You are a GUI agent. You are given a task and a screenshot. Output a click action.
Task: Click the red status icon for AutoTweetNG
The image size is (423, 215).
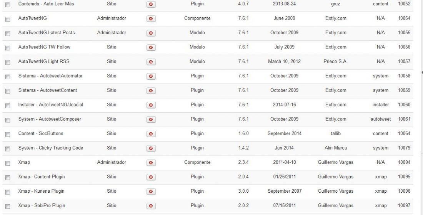pyautogui.click(x=151, y=18)
